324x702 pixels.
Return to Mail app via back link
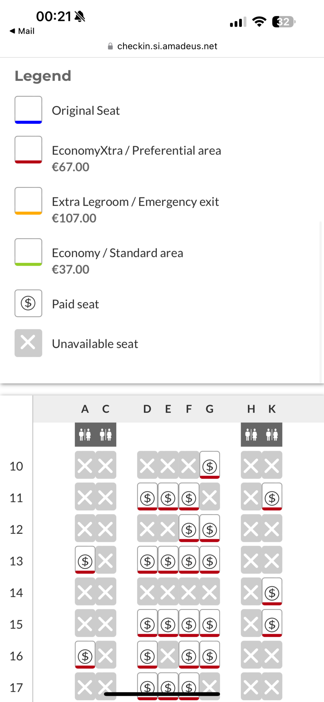coord(22,31)
